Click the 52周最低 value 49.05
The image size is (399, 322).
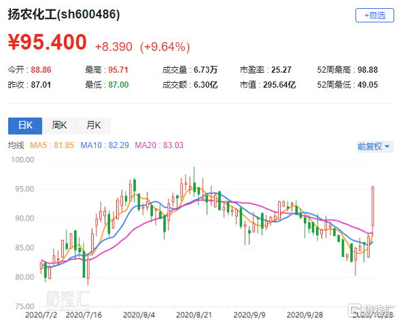368,85
